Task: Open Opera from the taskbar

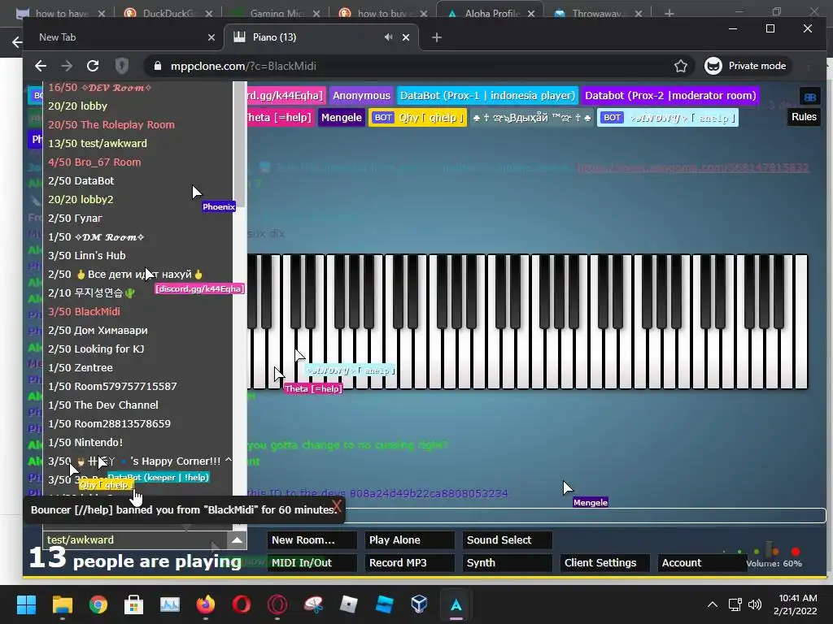Action: tap(241, 604)
